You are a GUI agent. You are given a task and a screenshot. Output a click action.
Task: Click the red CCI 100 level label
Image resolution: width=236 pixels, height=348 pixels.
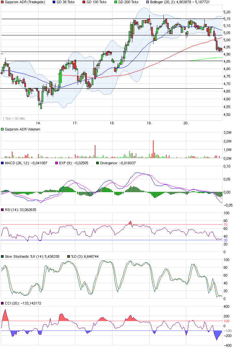[226, 321]
